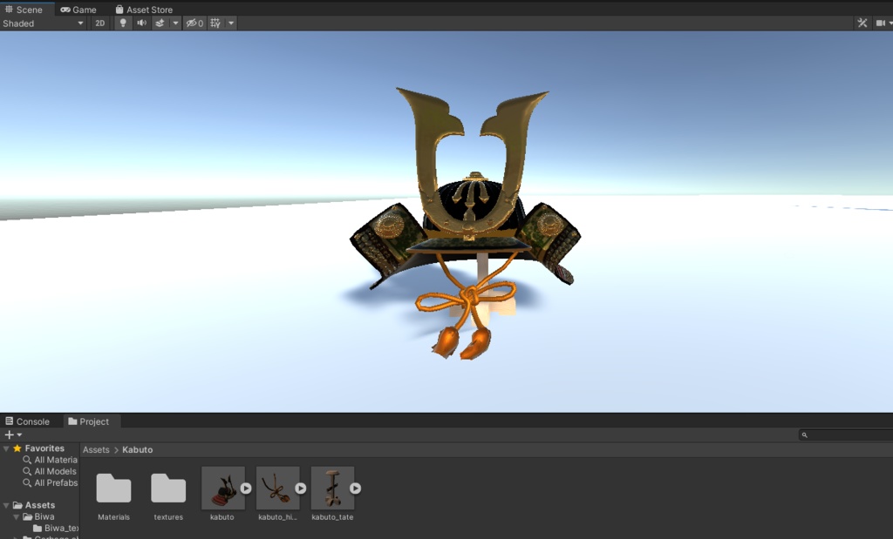Select the Biwa_tex subfolder
The width and height of the screenshot is (893, 539).
click(56, 529)
